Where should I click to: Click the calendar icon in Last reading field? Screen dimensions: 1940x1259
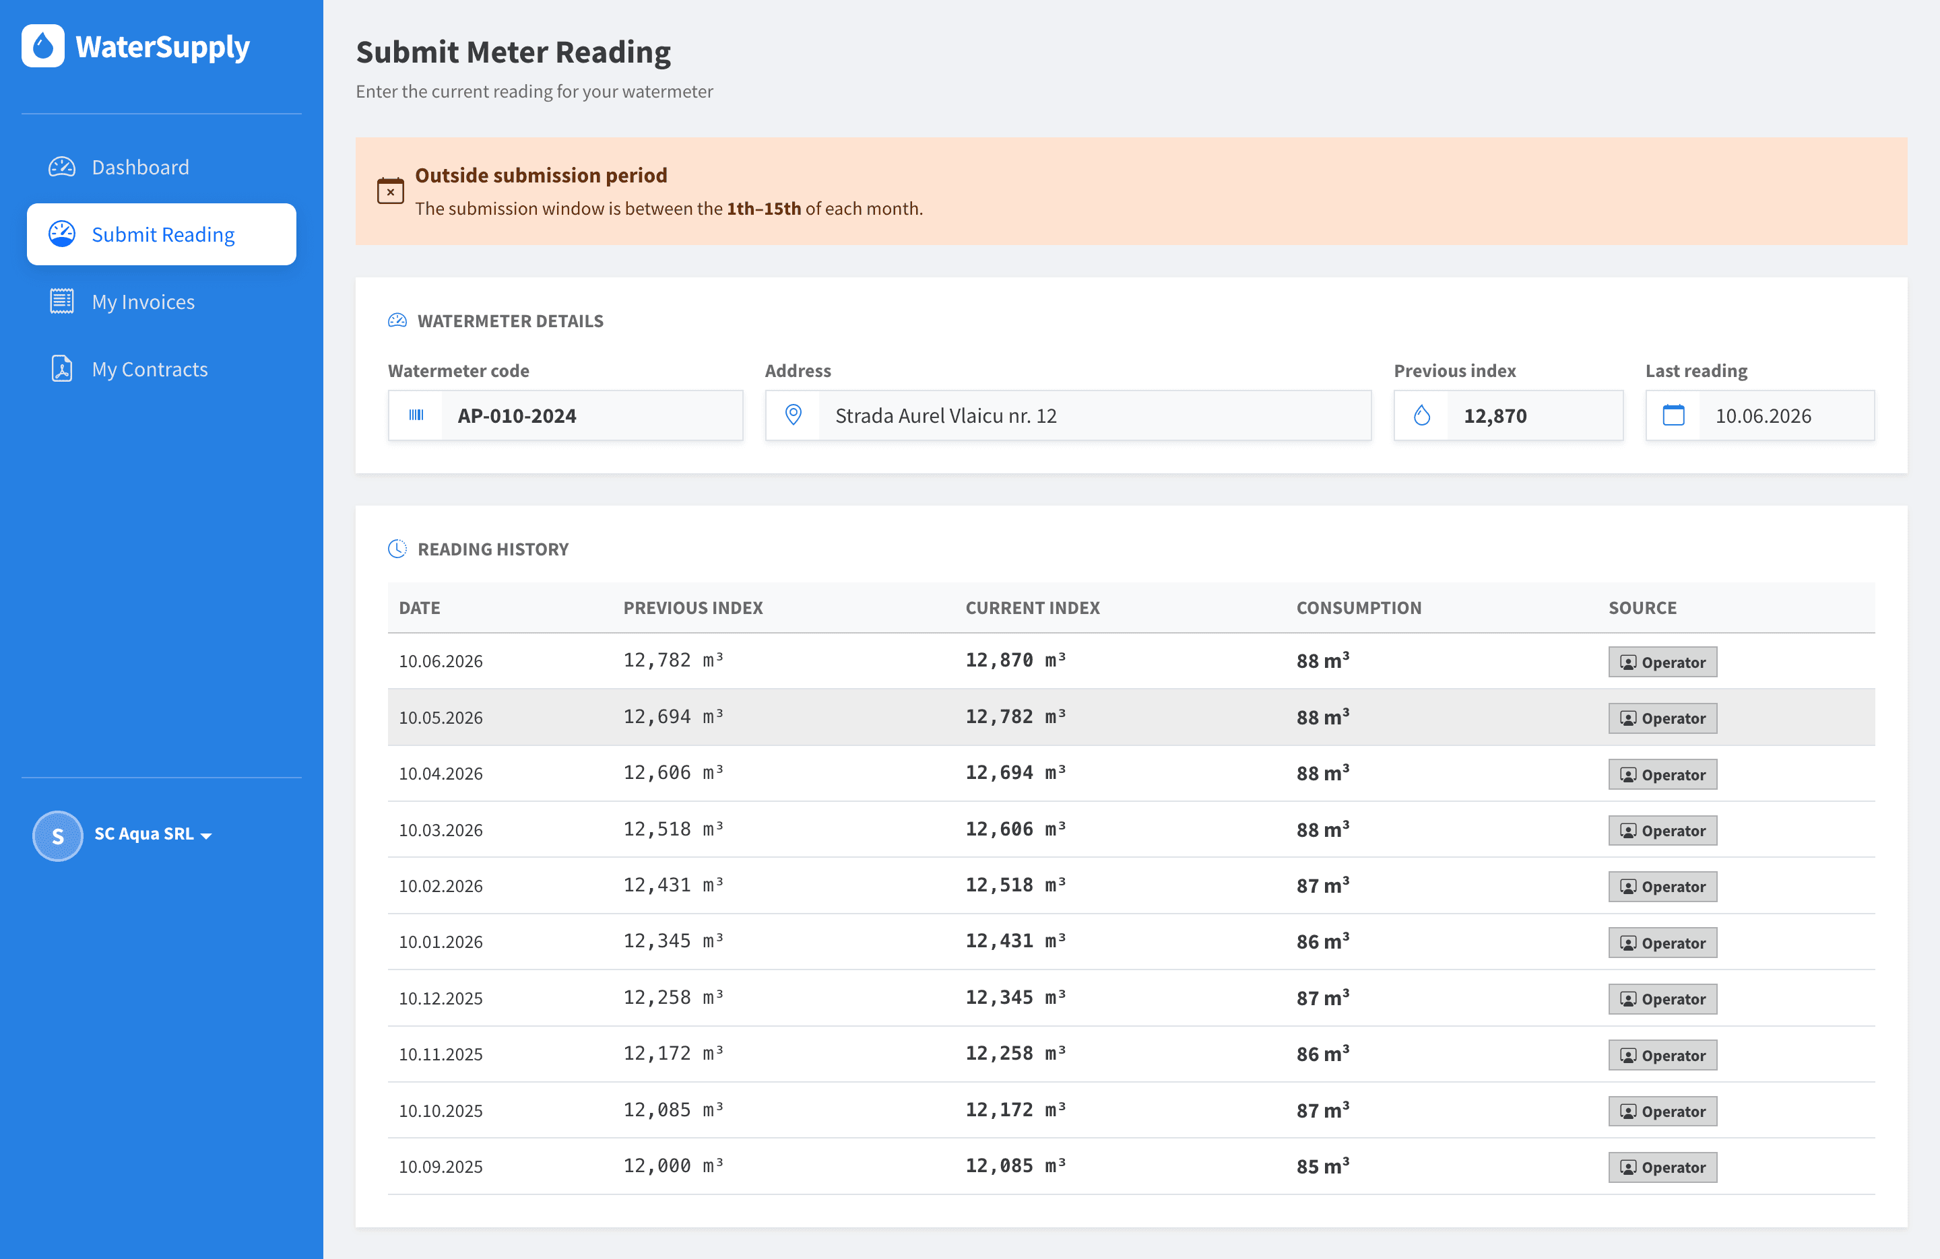[x=1673, y=415]
